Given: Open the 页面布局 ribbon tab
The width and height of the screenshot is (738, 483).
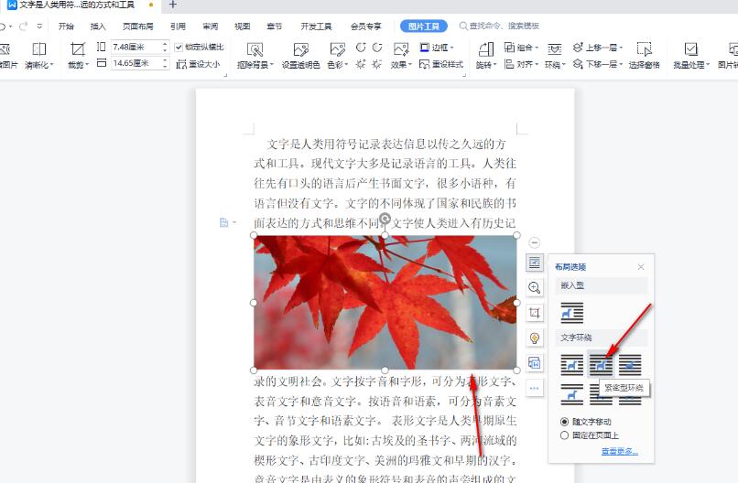Looking at the screenshot, I should pyautogui.click(x=138, y=27).
